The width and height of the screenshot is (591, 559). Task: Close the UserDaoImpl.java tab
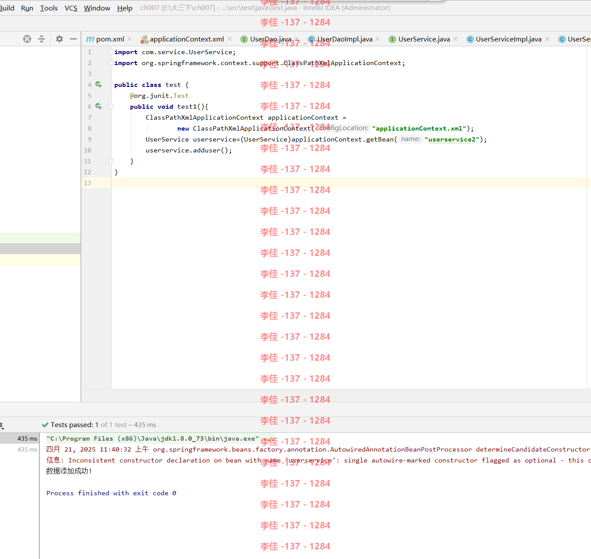pyautogui.click(x=378, y=39)
